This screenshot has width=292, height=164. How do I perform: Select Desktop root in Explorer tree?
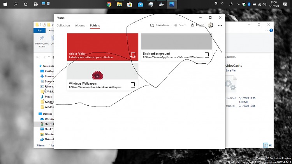pyautogui.click(x=46, y=114)
